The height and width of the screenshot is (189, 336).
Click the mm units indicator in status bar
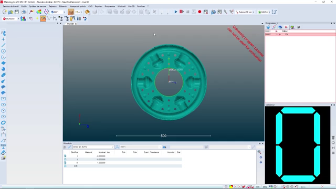pyautogui.click(x=258, y=187)
